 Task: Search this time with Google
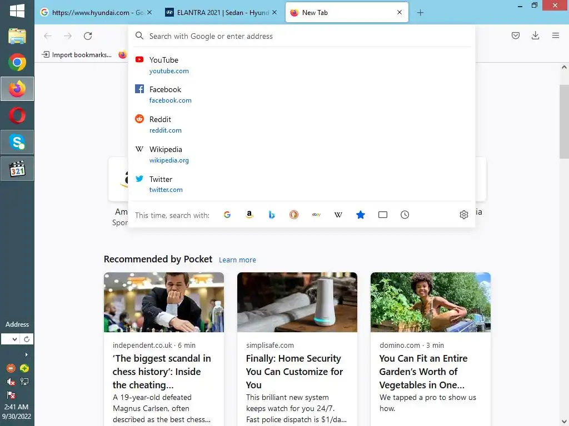(227, 215)
